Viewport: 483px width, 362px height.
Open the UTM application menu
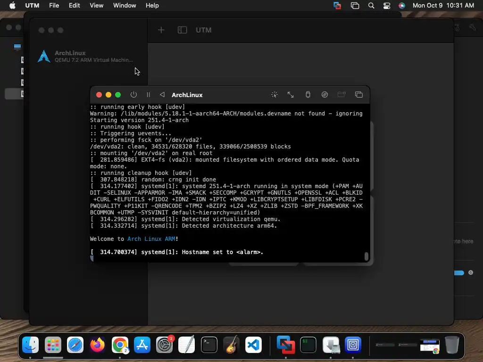pos(32,5)
